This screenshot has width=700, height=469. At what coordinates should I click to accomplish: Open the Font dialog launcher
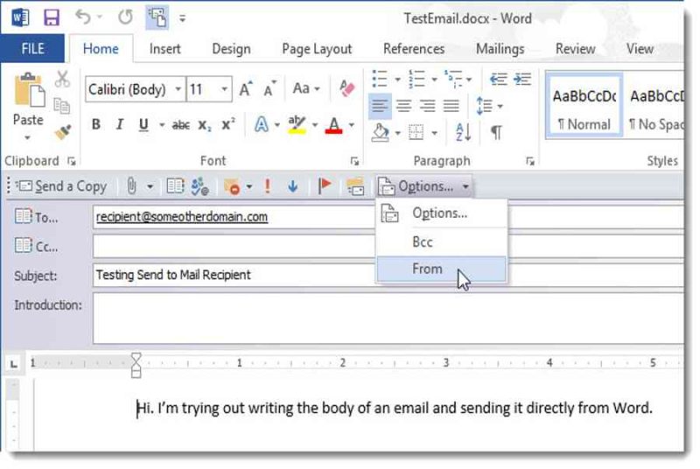point(354,161)
